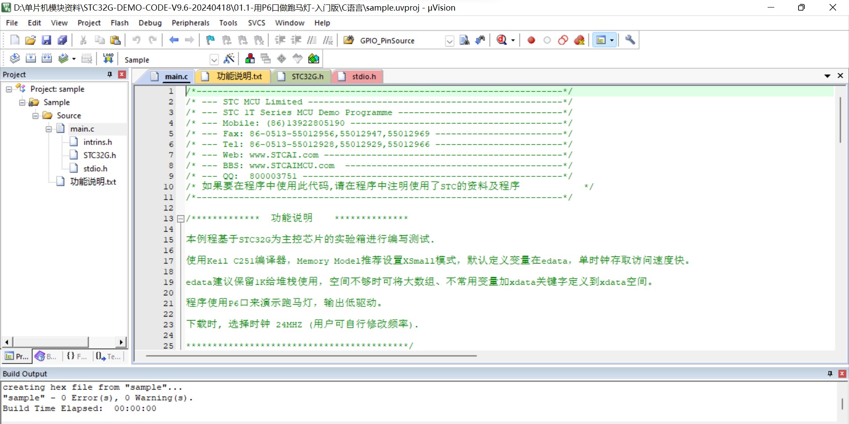Click the Comment selection icon

(312, 40)
